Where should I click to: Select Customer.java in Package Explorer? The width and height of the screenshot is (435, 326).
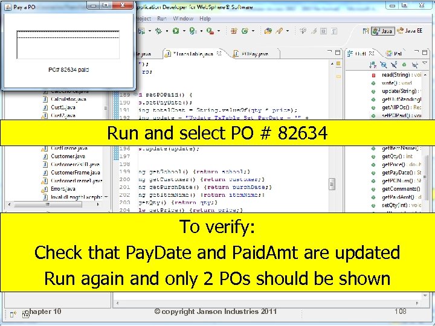68,156
